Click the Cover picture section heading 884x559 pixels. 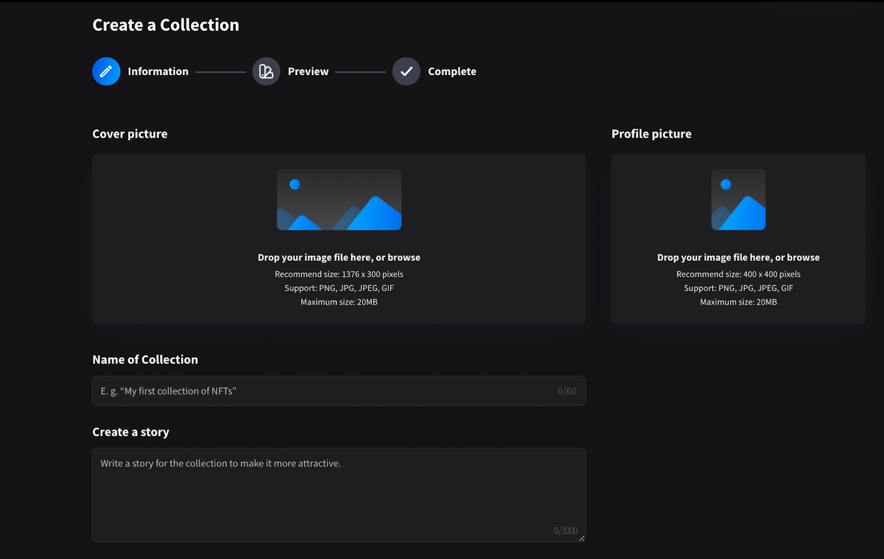[x=130, y=134]
